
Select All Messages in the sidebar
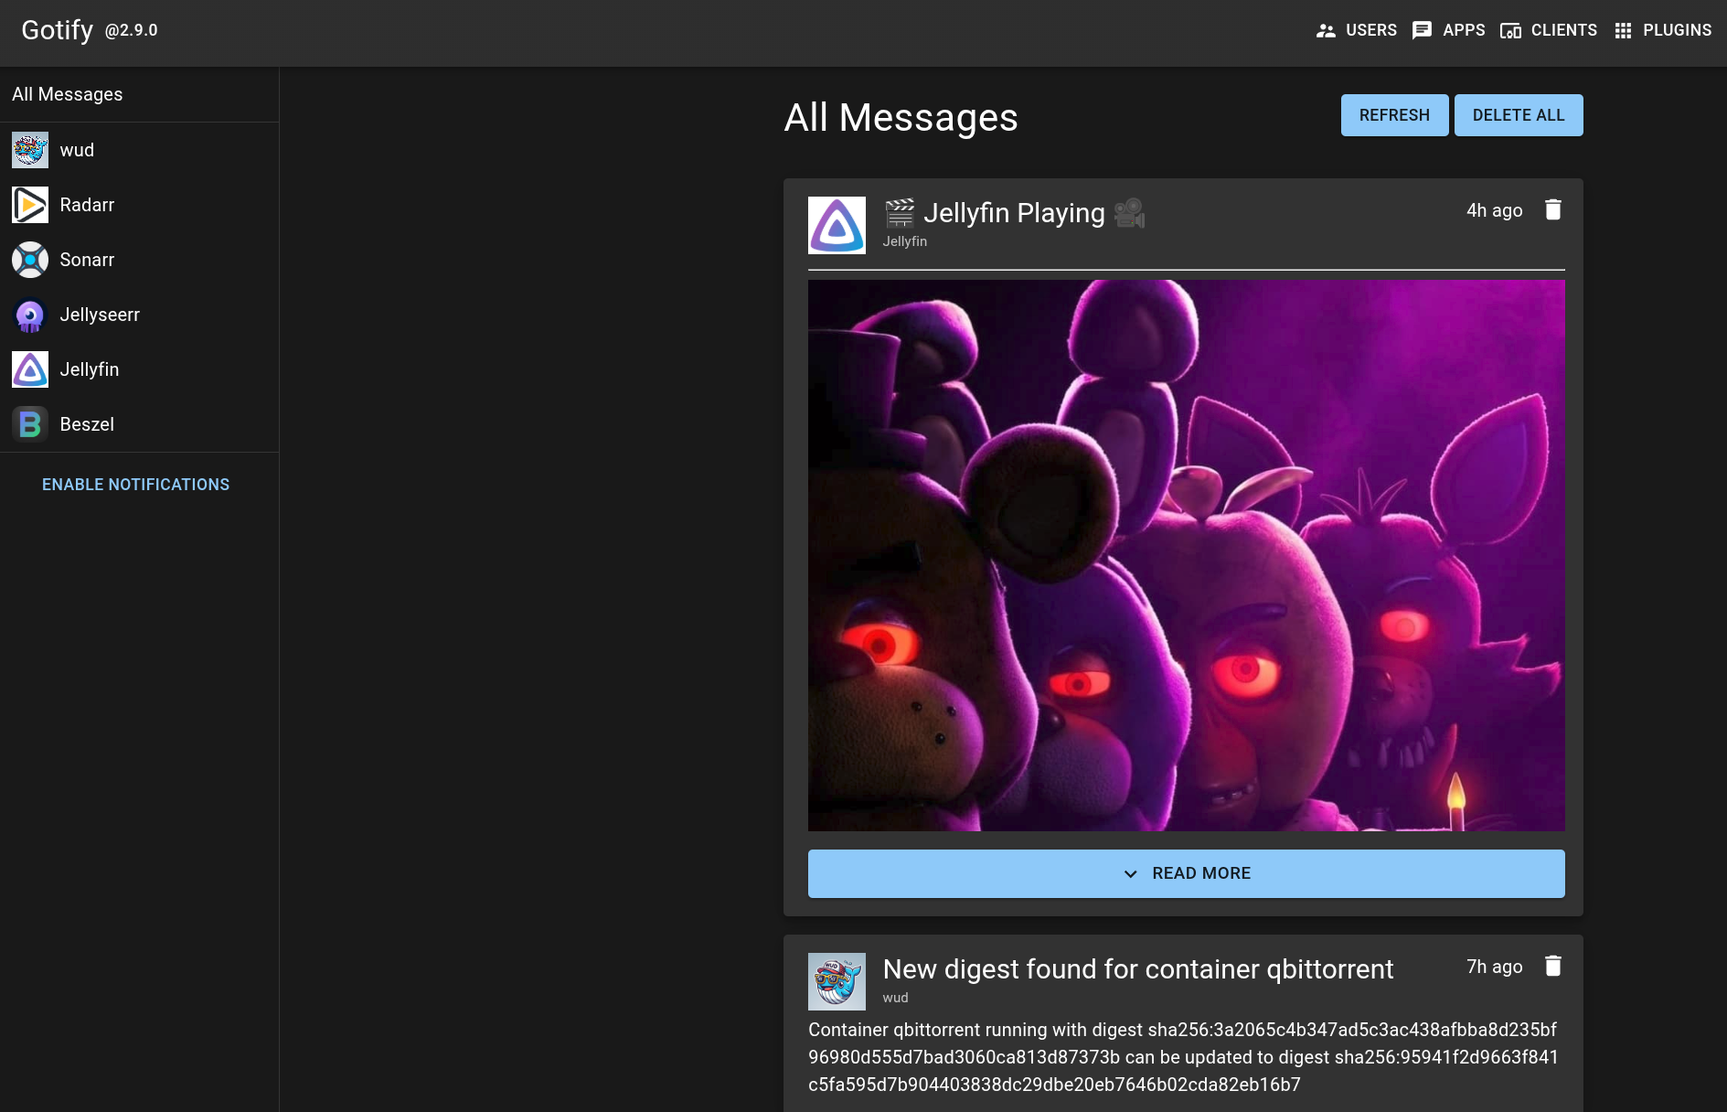click(68, 94)
